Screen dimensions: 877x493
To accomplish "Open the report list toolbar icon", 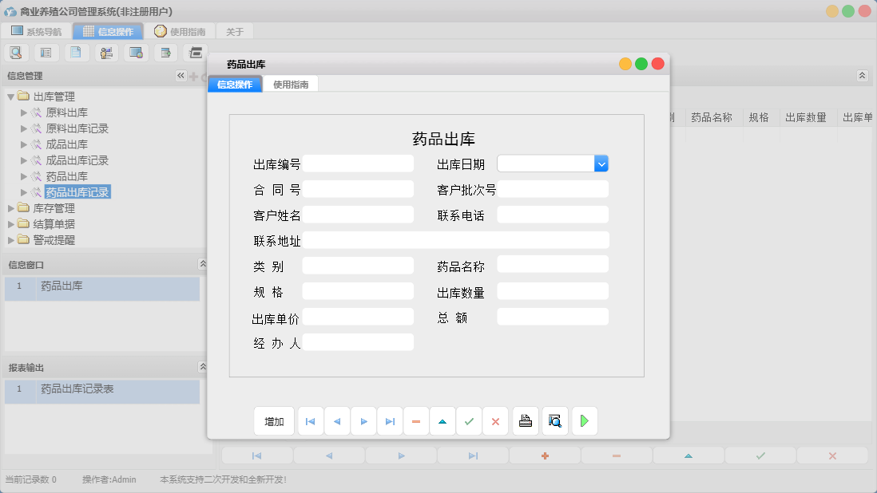I will click(x=46, y=52).
